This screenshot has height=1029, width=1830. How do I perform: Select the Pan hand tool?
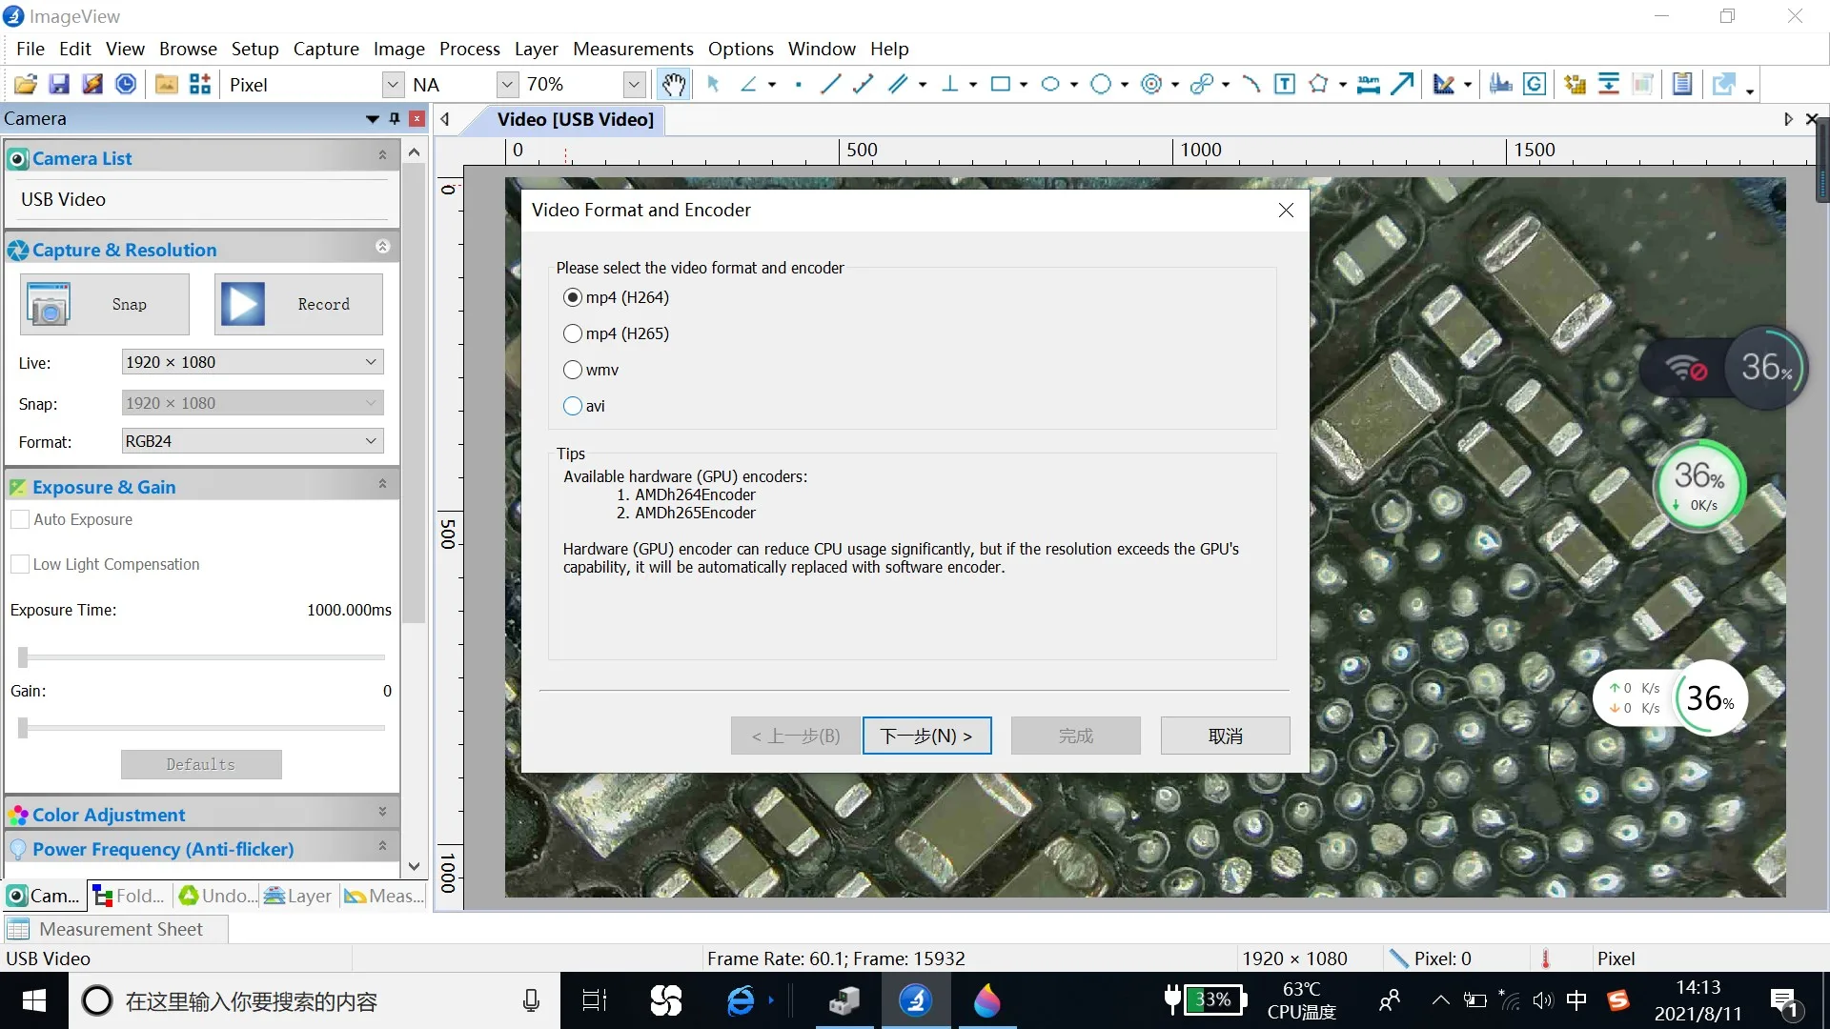click(674, 85)
